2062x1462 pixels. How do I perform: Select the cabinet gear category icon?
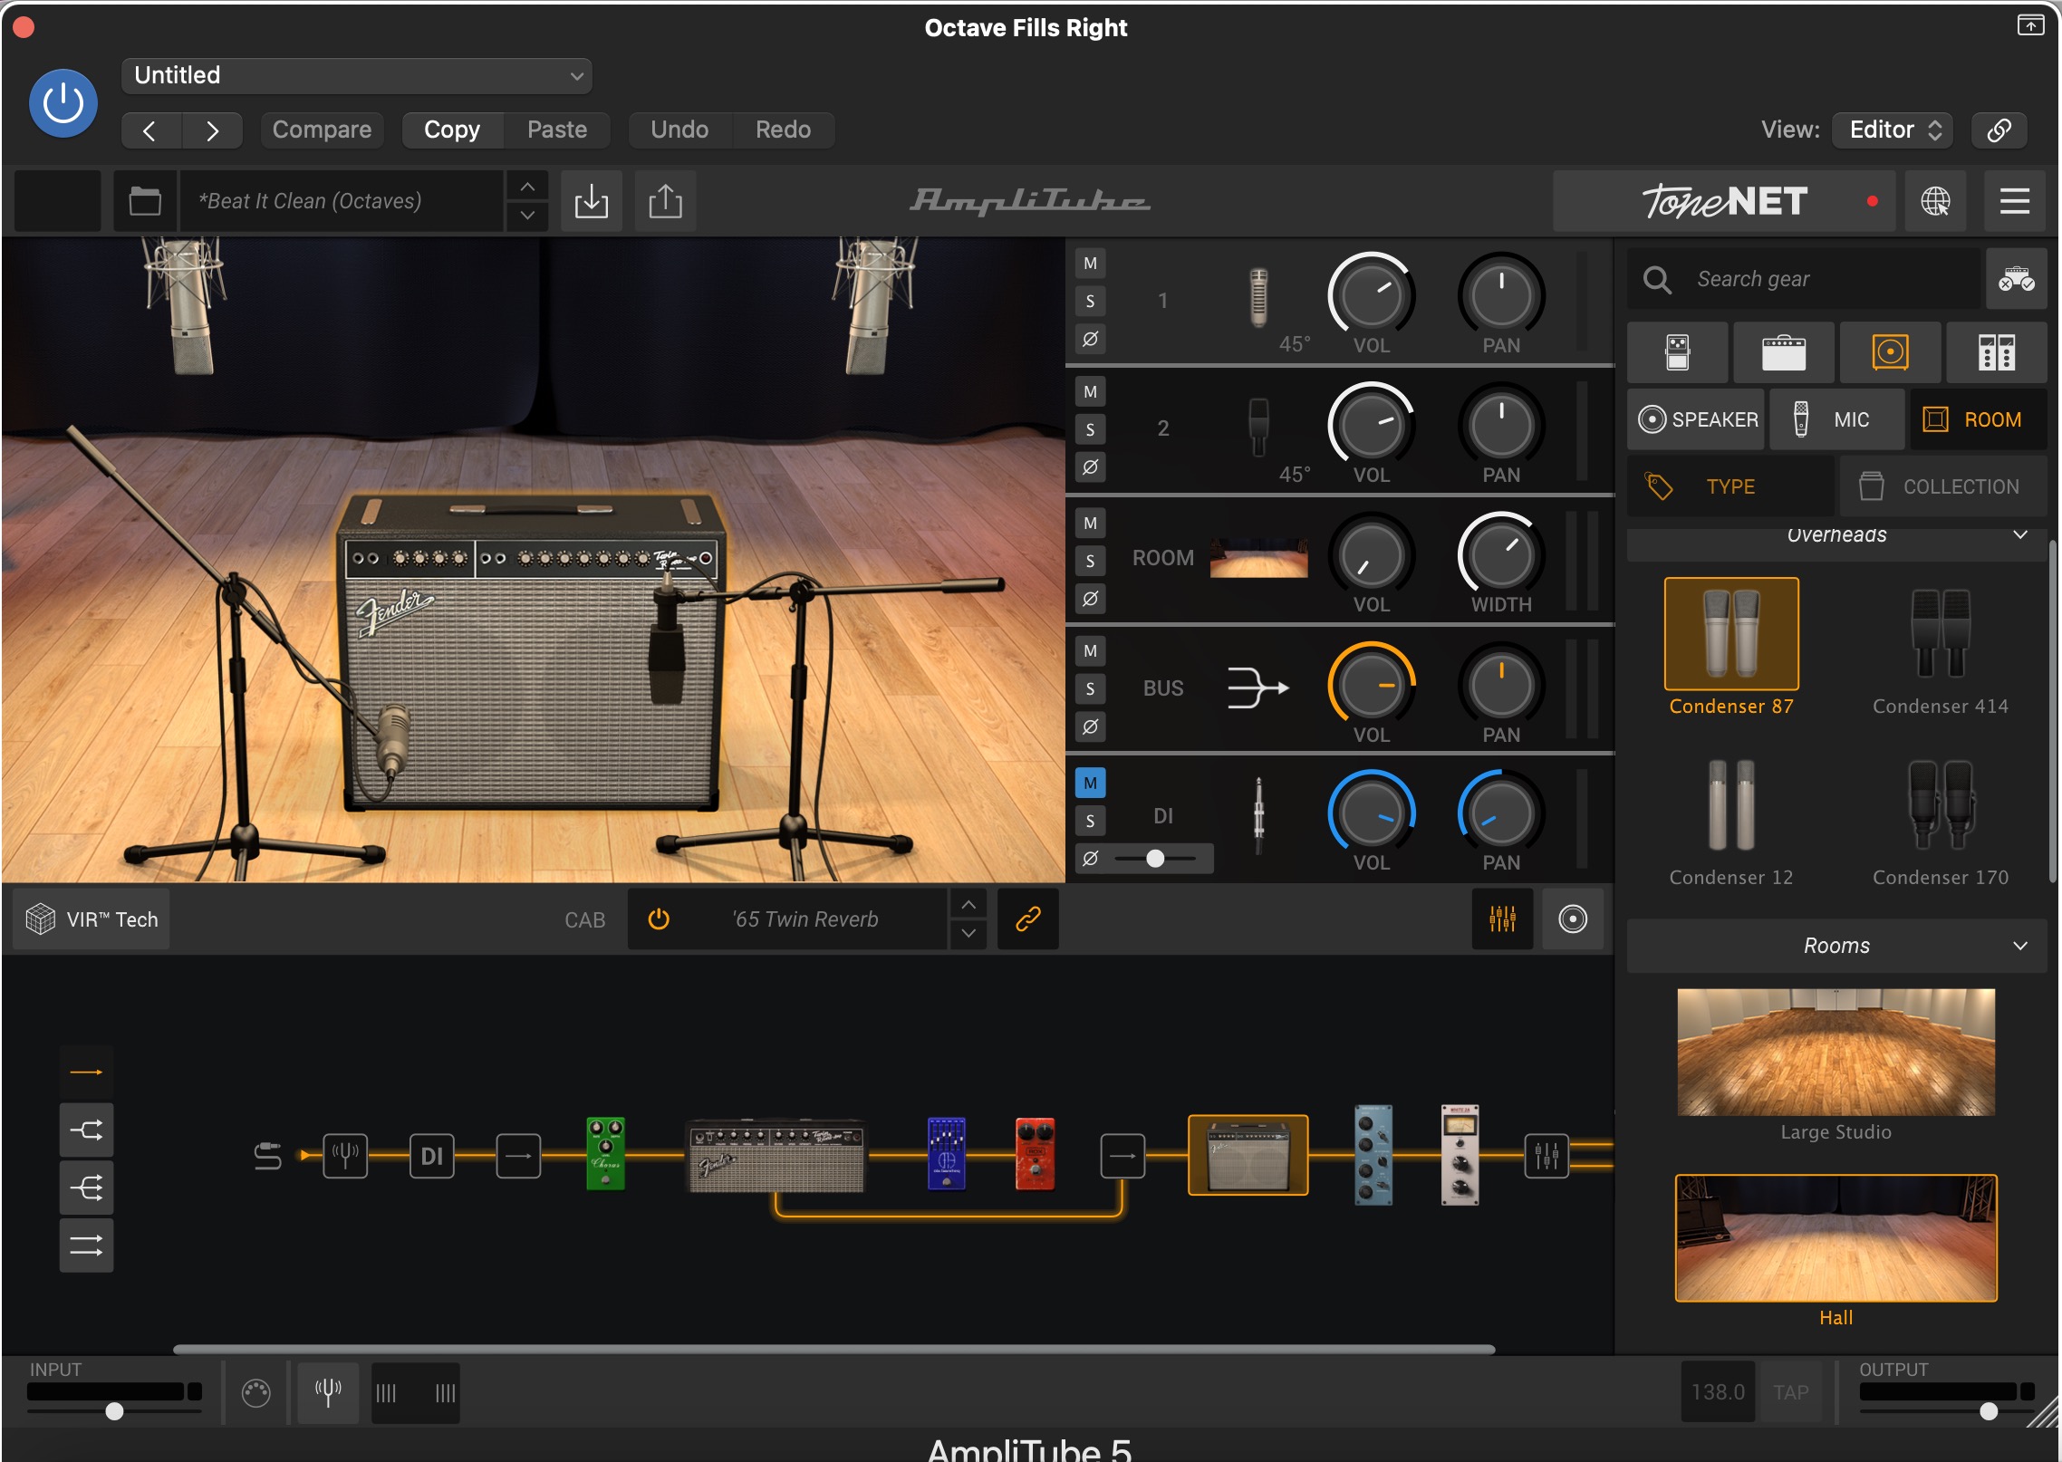pos(1891,352)
